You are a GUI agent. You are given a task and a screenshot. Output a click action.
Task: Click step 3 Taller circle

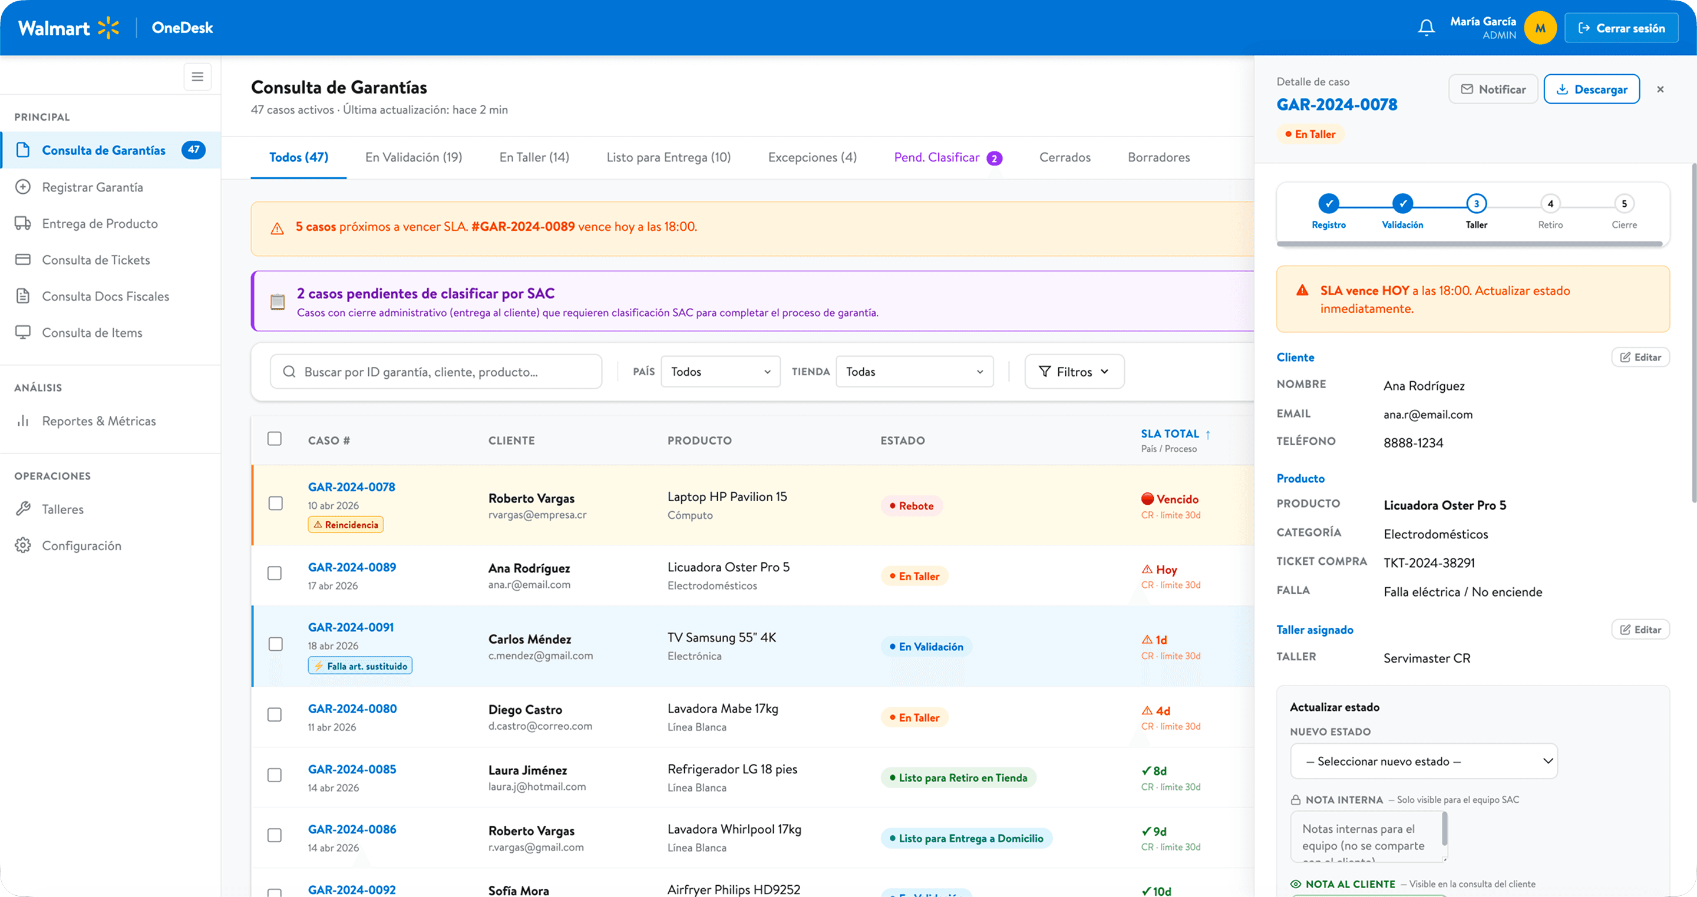coord(1475,204)
